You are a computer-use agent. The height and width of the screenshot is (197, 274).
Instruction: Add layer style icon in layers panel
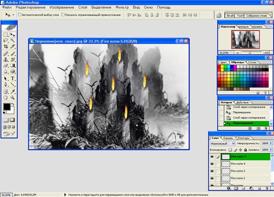[228, 188]
